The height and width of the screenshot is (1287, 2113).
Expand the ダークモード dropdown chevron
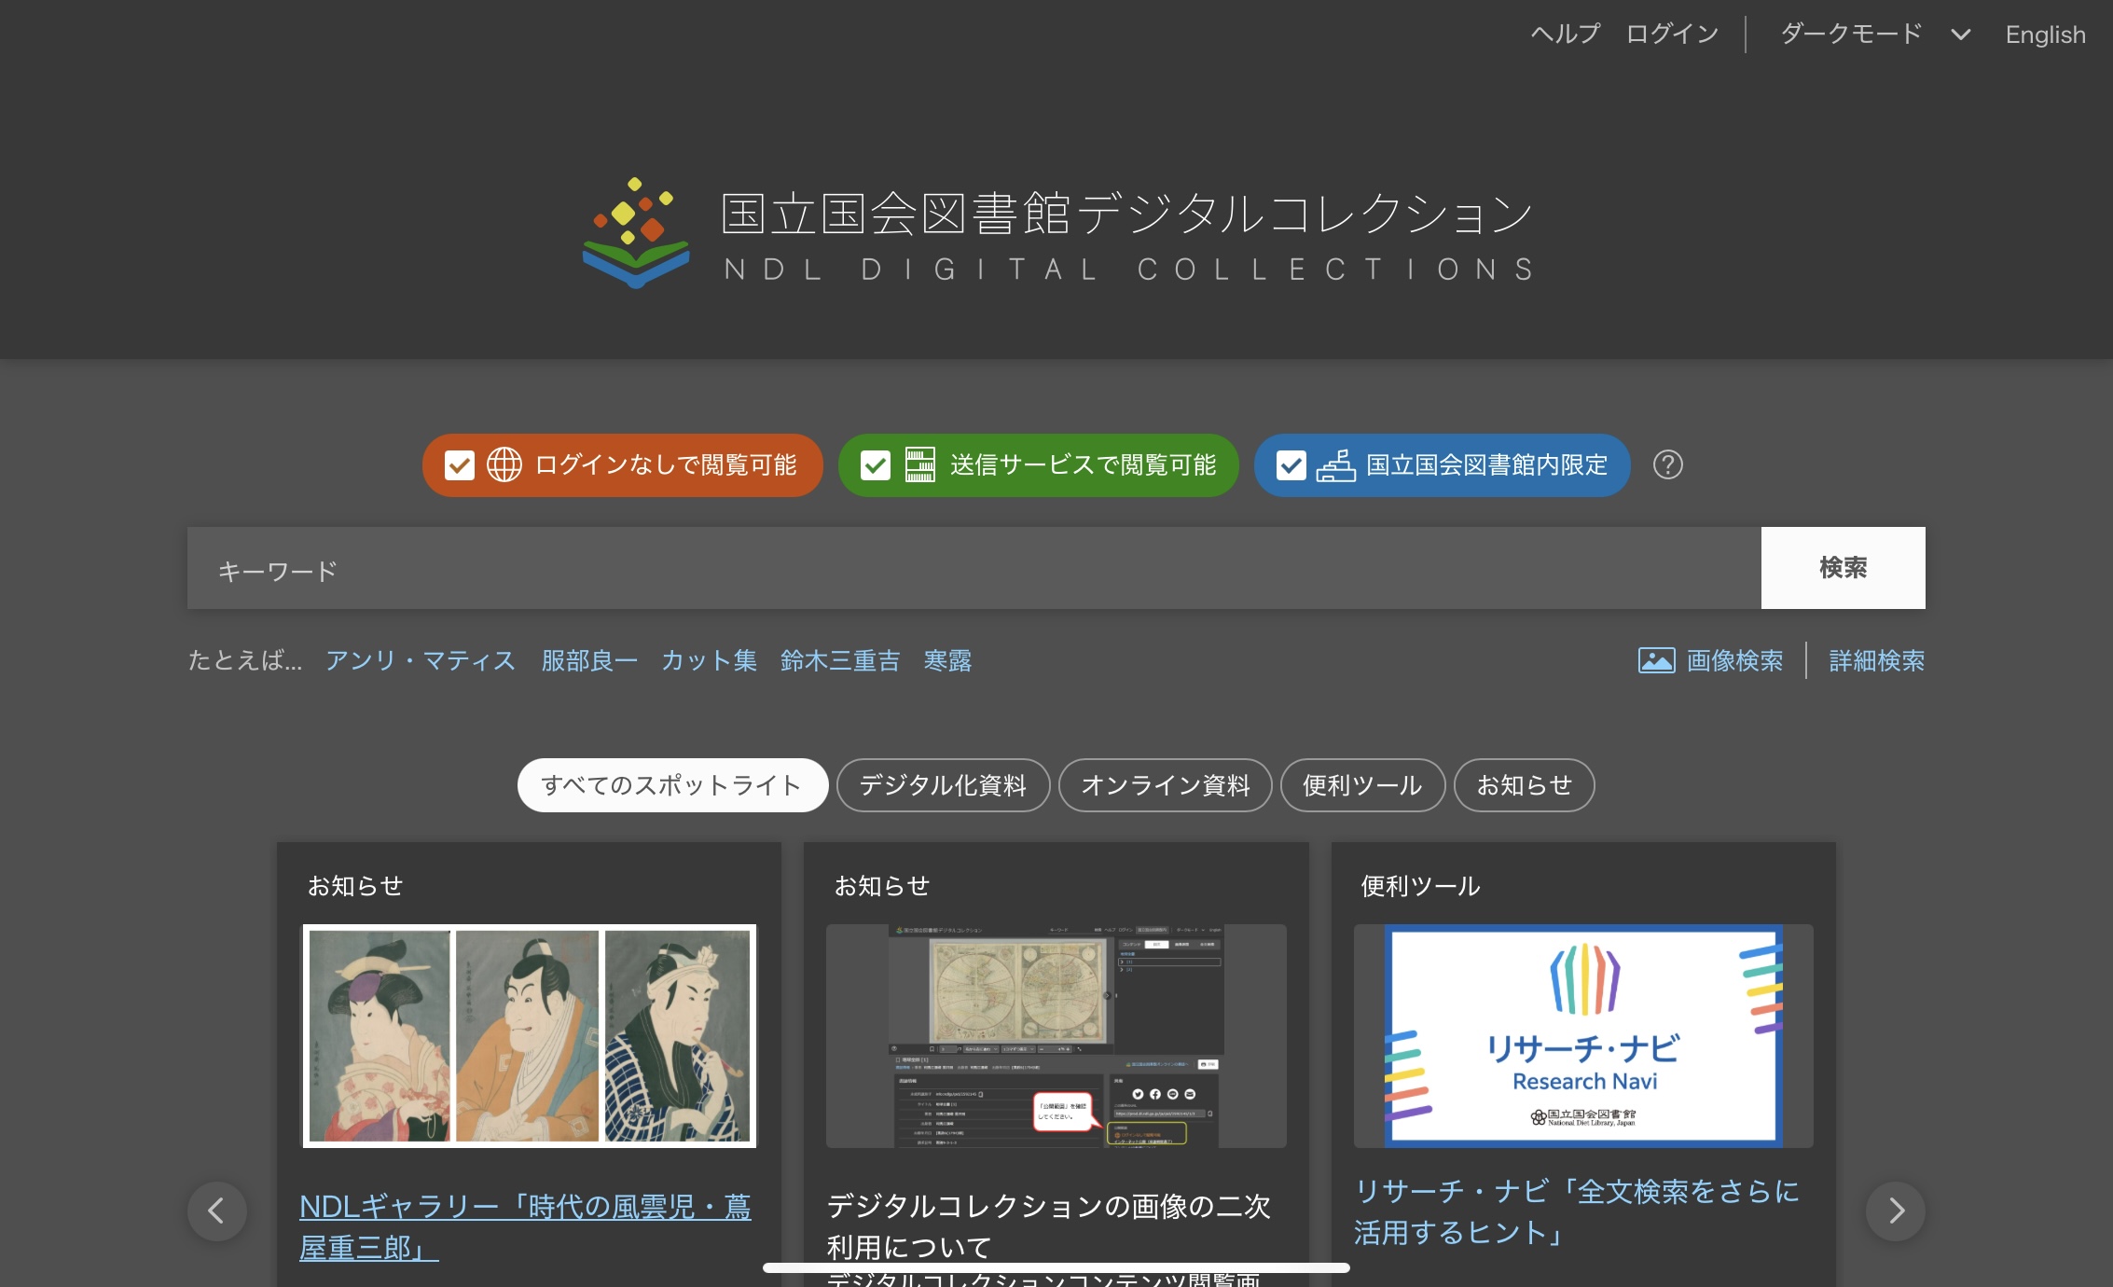tap(1961, 35)
